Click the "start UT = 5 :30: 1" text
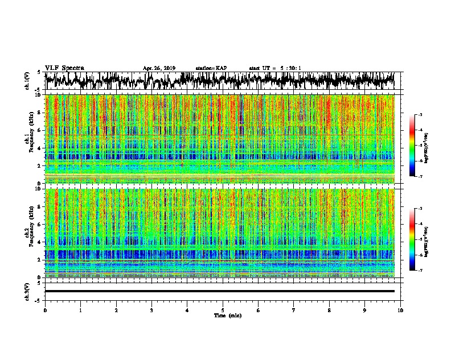The image size is (451, 348). point(275,68)
